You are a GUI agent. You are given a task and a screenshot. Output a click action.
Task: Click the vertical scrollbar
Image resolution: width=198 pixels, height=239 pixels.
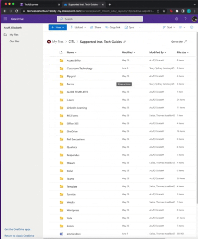[197, 118]
